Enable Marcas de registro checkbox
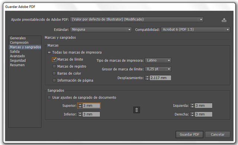The width and height of the screenshot is (238, 145). pyautogui.click(x=54, y=67)
